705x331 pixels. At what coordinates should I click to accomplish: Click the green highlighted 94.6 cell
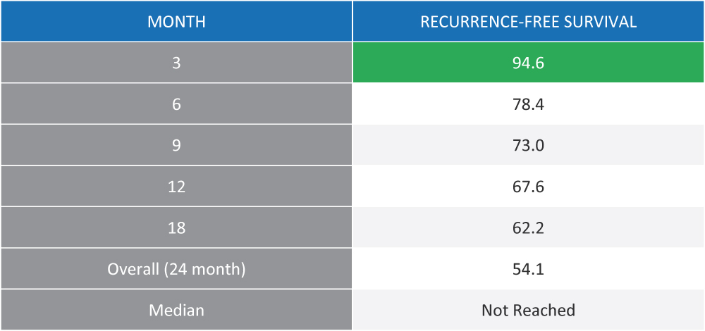coord(528,63)
